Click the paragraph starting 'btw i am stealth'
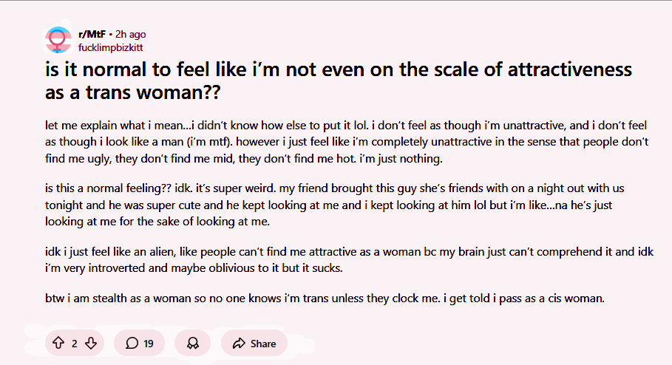The height and width of the screenshot is (365, 672). coord(325,299)
